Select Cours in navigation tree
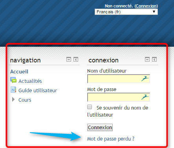Screen dimensions: 174x148 (25, 100)
